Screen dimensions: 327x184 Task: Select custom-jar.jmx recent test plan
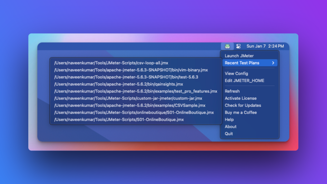click(x=136, y=98)
